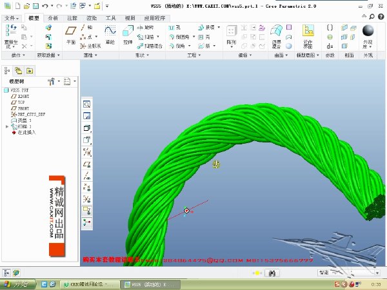
Task: Open the 操作 group dropdown
Action: coord(18,55)
